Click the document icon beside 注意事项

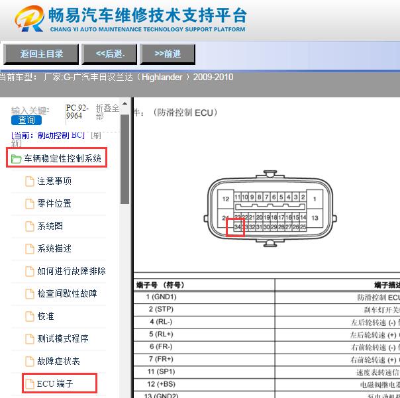point(30,181)
